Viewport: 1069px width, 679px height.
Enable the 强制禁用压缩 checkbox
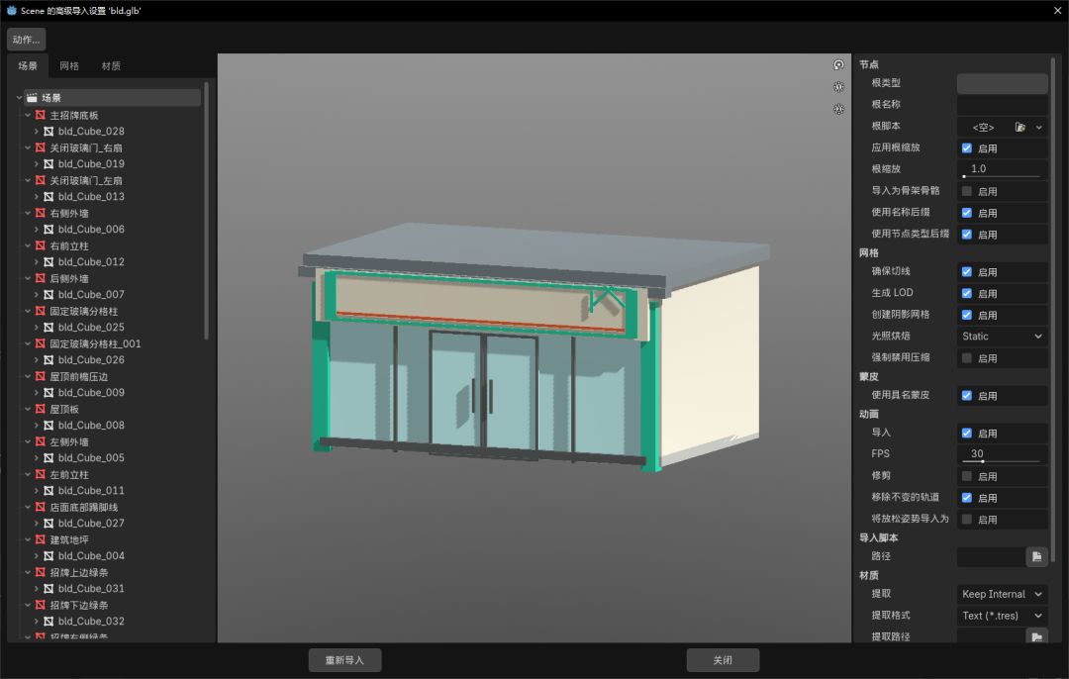pyautogui.click(x=967, y=358)
